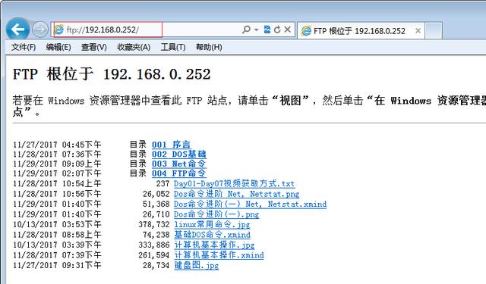Open the 收藏夹(A) menu
Image resolution: width=486 pixels, height=284 pixels.
pos(134,47)
